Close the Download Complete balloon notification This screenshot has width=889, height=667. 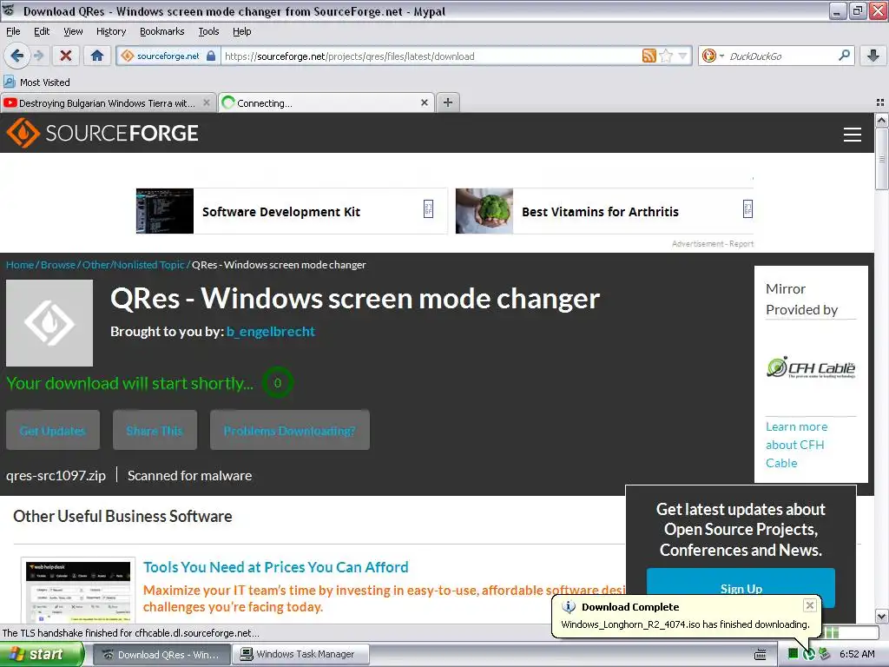(x=810, y=605)
